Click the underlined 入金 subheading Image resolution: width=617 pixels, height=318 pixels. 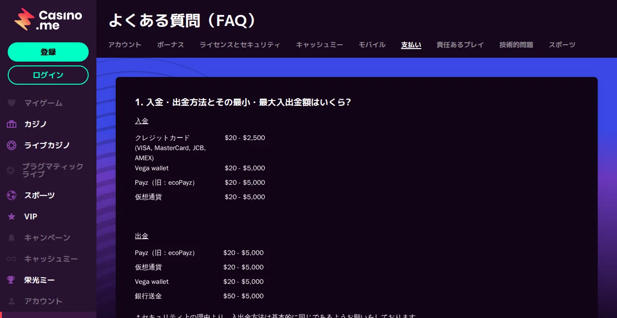tap(142, 121)
